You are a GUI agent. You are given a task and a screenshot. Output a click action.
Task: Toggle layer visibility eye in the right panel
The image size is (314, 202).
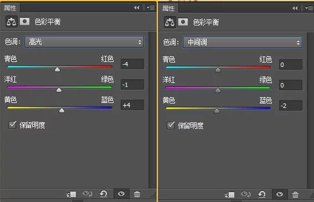(280, 194)
